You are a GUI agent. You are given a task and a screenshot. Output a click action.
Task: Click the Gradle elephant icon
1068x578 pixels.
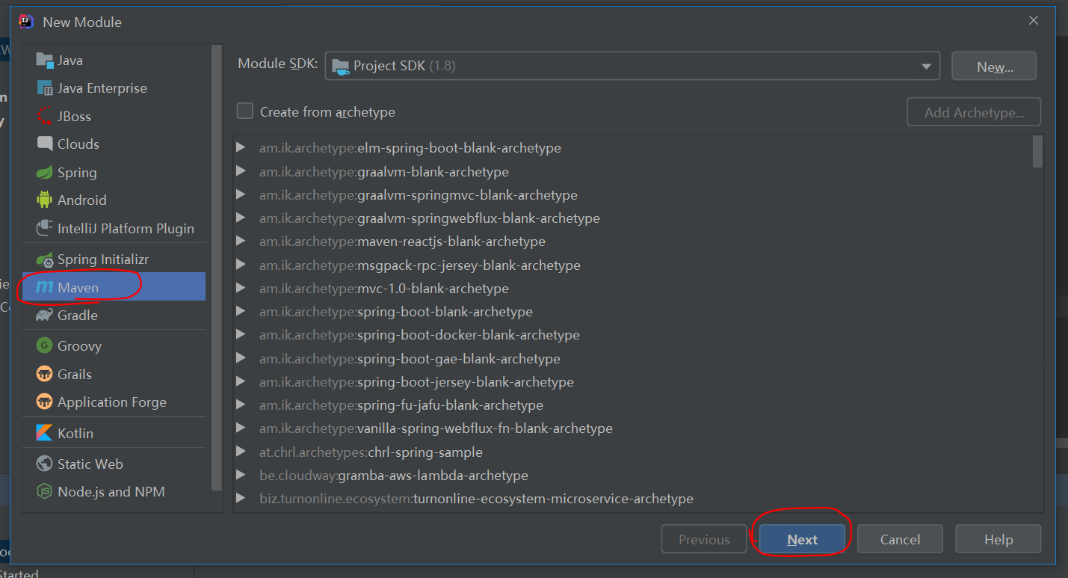[x=45, y=316]
